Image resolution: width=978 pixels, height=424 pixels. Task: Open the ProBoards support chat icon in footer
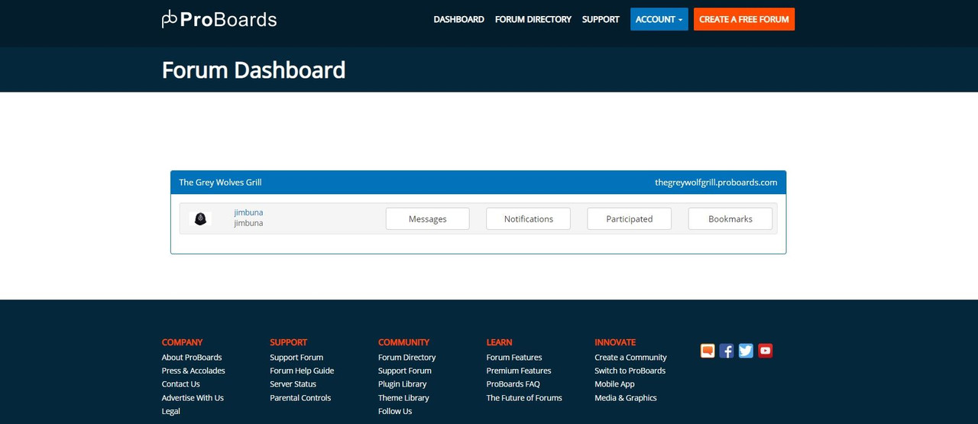708,351
